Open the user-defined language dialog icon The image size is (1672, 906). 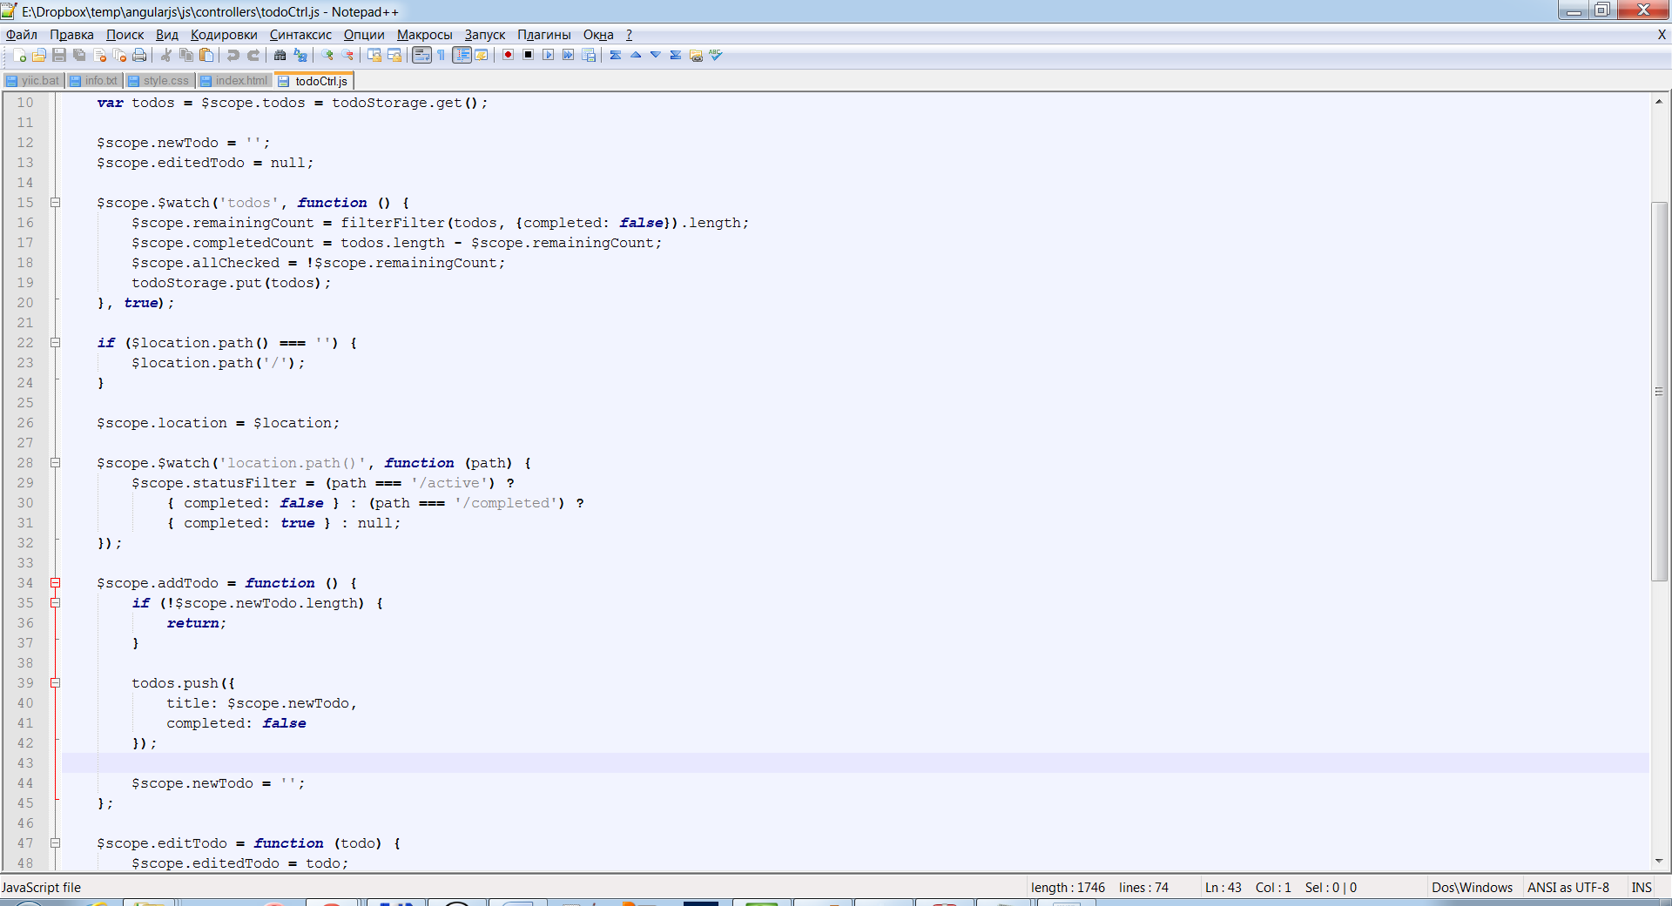tap(482, 55)
